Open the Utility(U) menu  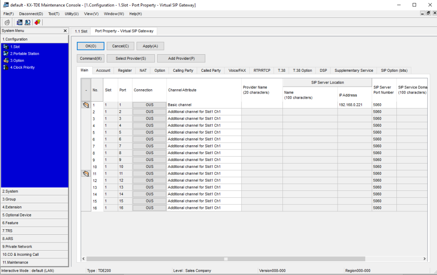[72, 14]
